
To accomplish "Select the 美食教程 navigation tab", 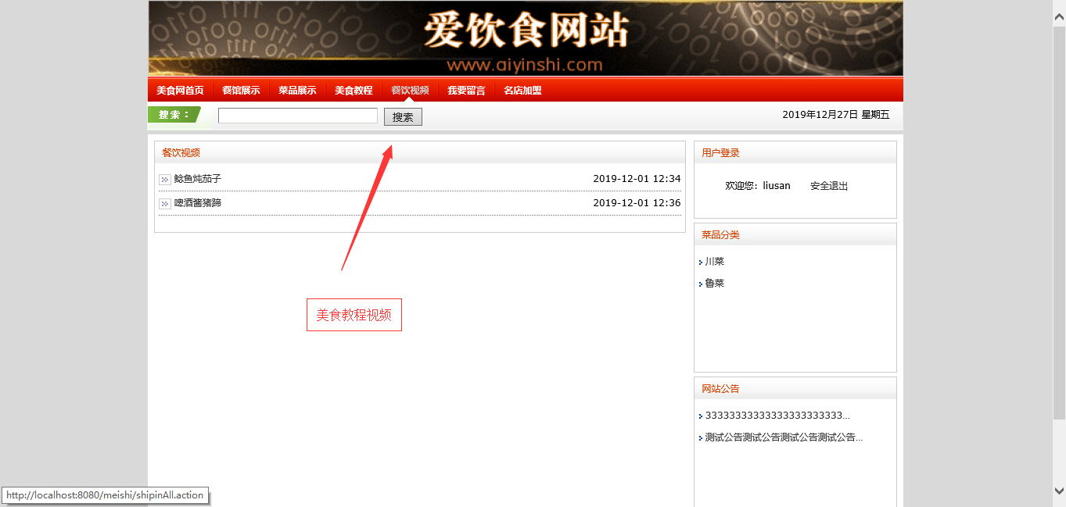I will tap(354, 91).
